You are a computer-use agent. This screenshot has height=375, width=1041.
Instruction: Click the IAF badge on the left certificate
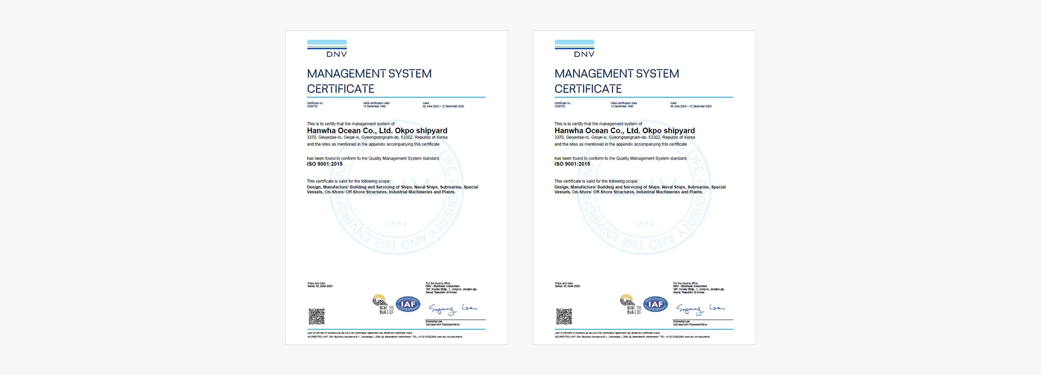pos(408,304)
